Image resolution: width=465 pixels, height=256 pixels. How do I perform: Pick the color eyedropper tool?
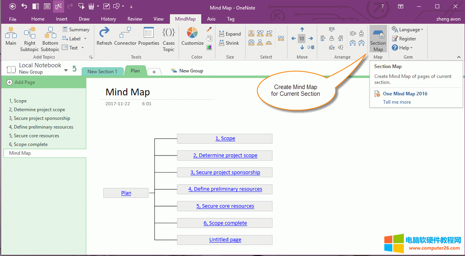(x=209, y=30)
